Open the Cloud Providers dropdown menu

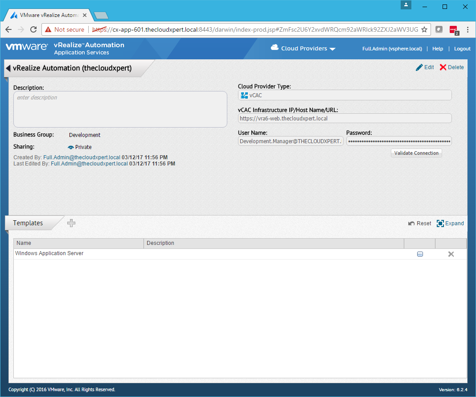coord(303,49)
